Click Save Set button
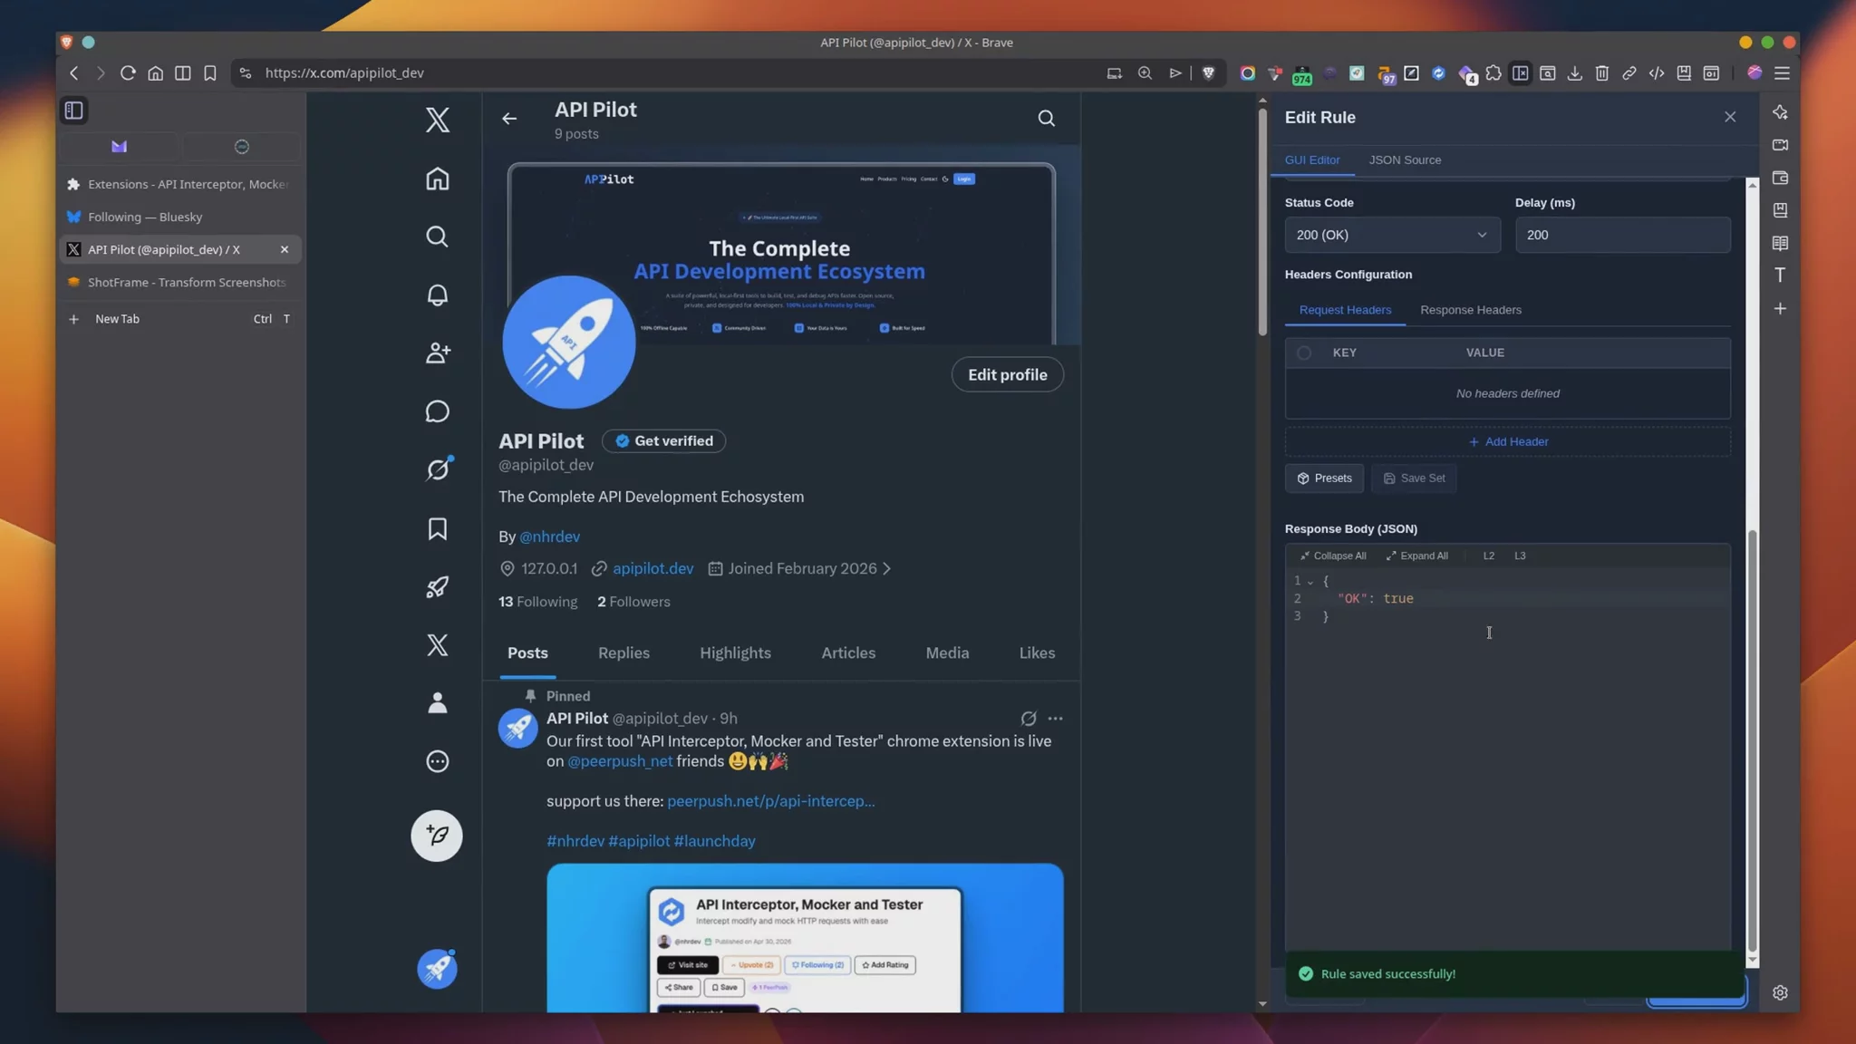The height and width of the screenshot is (1044, 1856). [x=1414, y=478]
